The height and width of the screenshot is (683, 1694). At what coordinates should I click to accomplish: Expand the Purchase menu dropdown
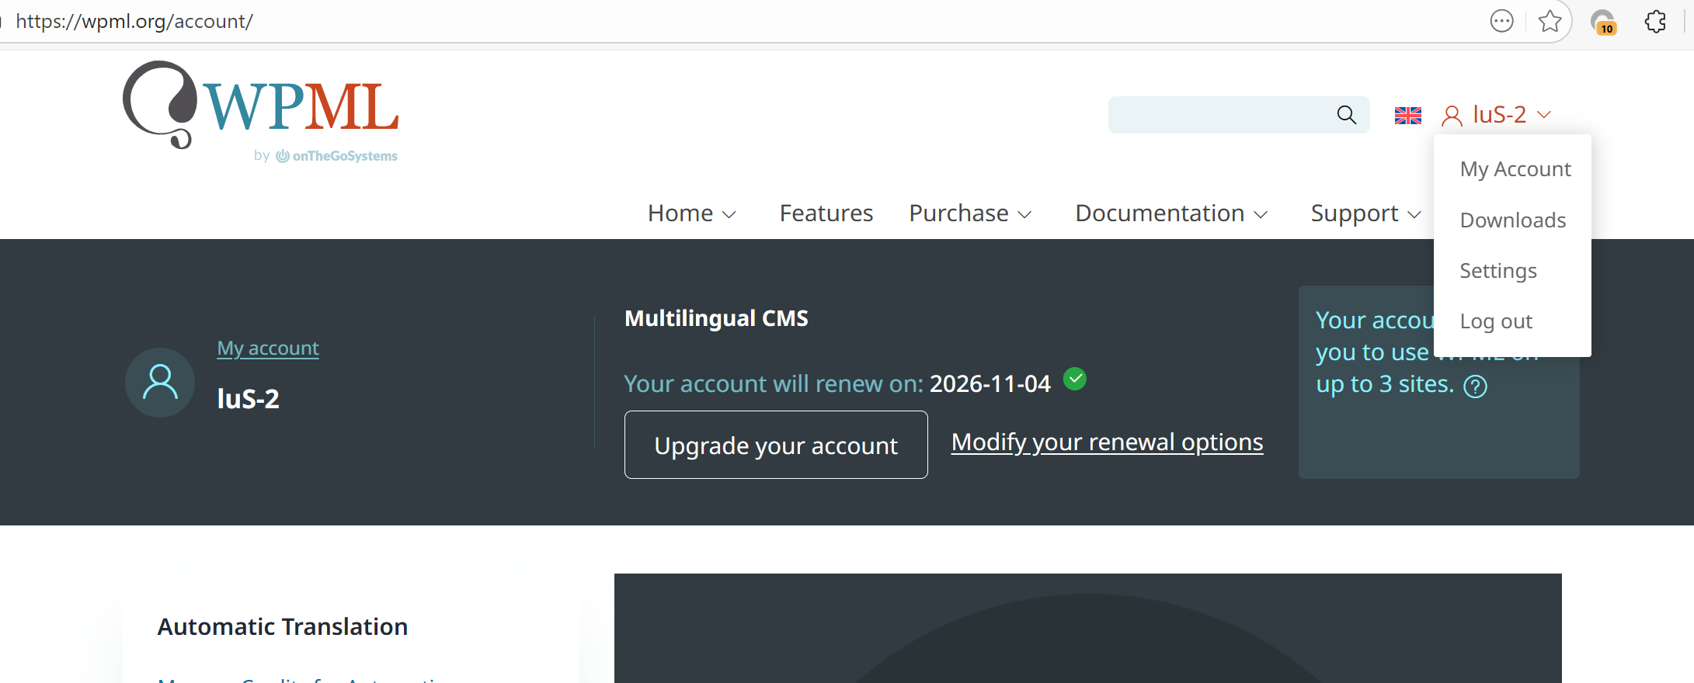[969, 213]
